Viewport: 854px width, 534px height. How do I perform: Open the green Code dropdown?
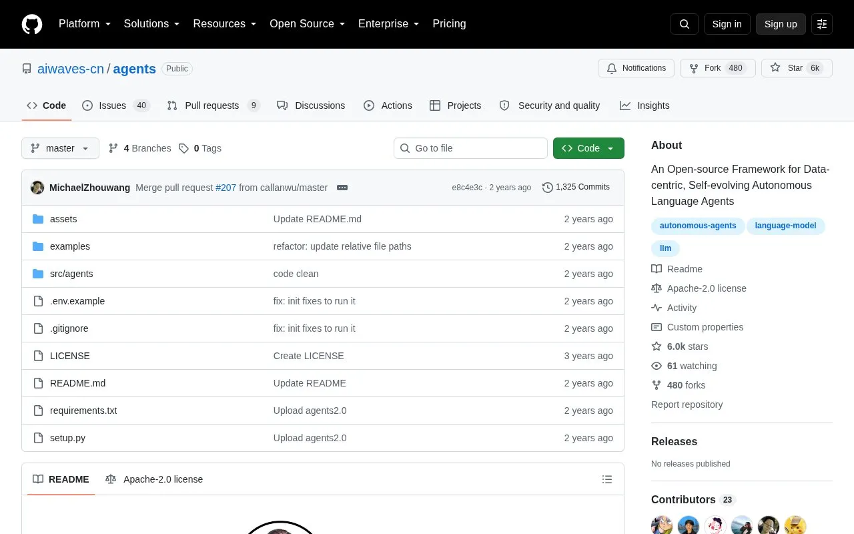[x=588, y=148]
